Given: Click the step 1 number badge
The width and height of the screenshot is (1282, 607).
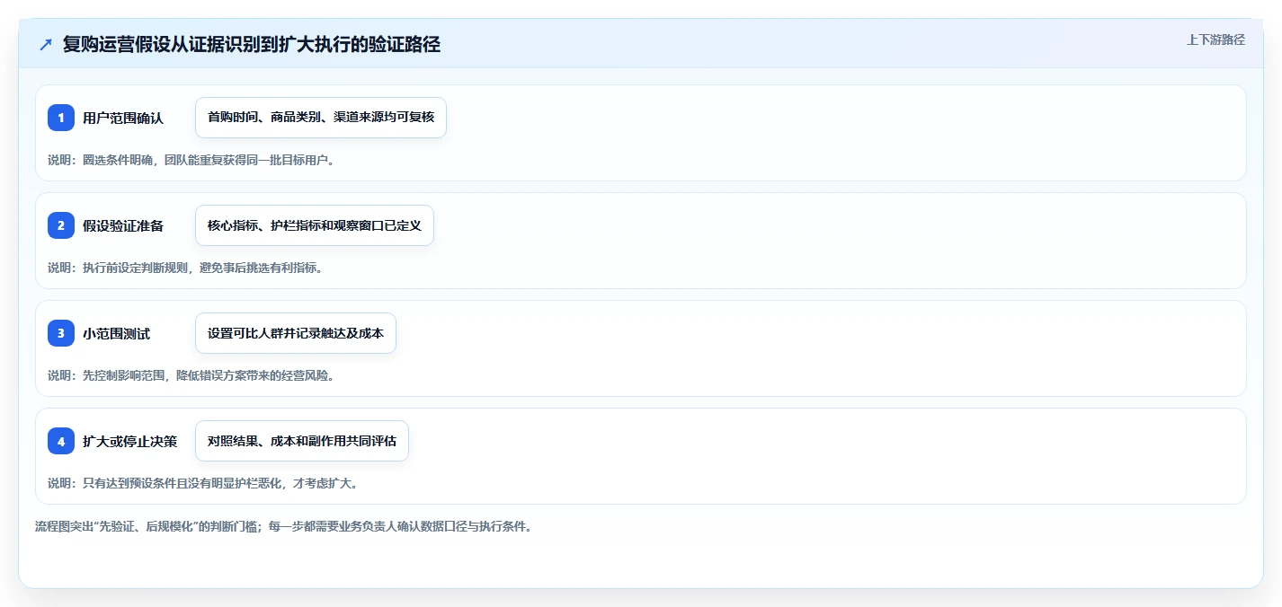Looking at the screenshot, I should (x=61, y=118).
